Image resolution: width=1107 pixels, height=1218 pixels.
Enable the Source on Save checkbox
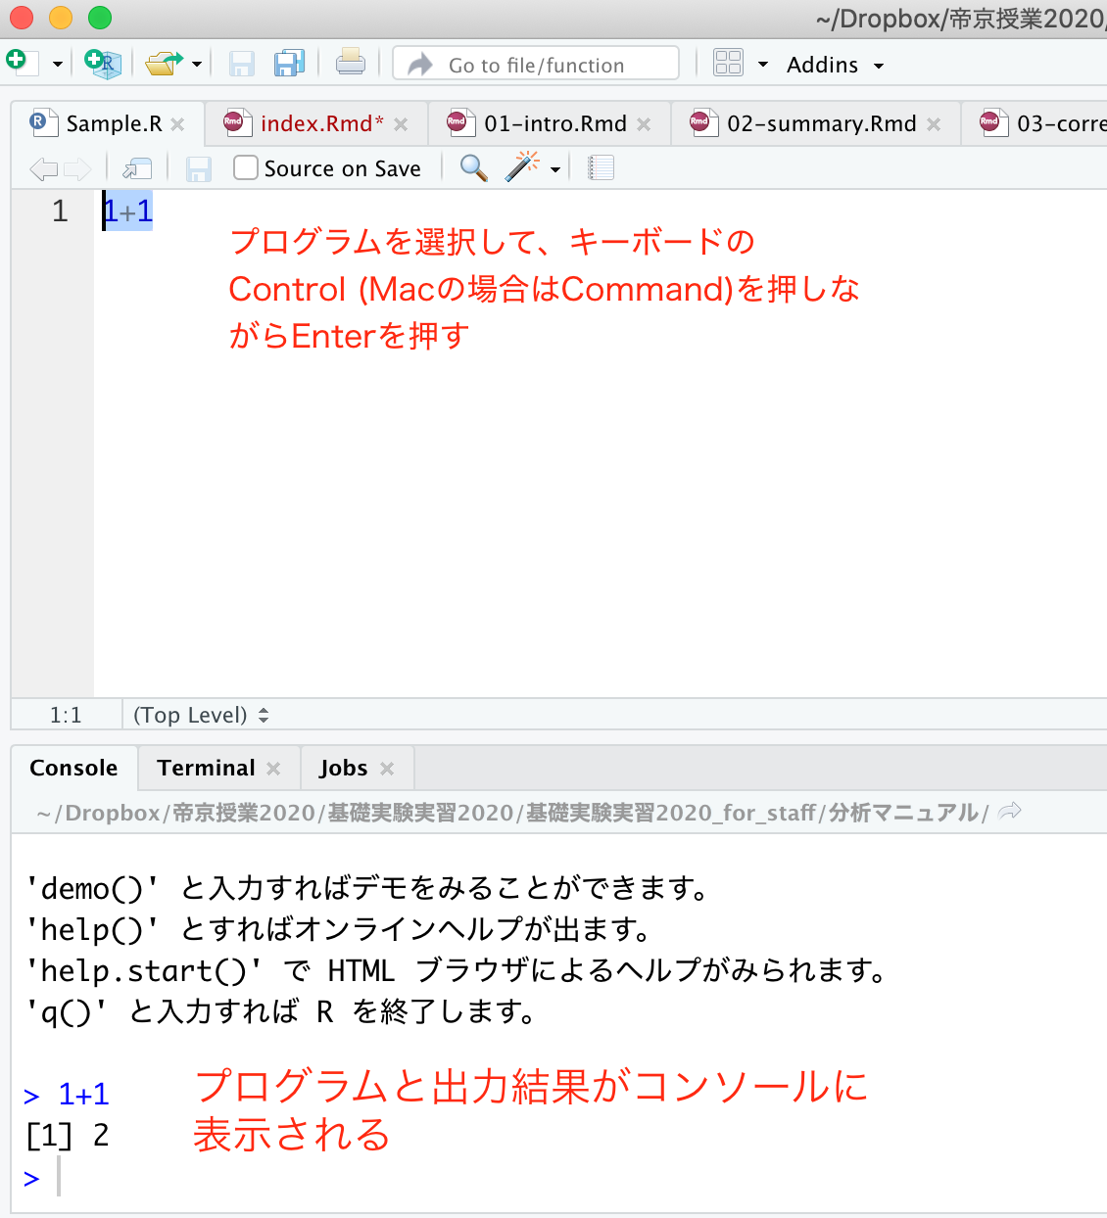coord(246,168)
